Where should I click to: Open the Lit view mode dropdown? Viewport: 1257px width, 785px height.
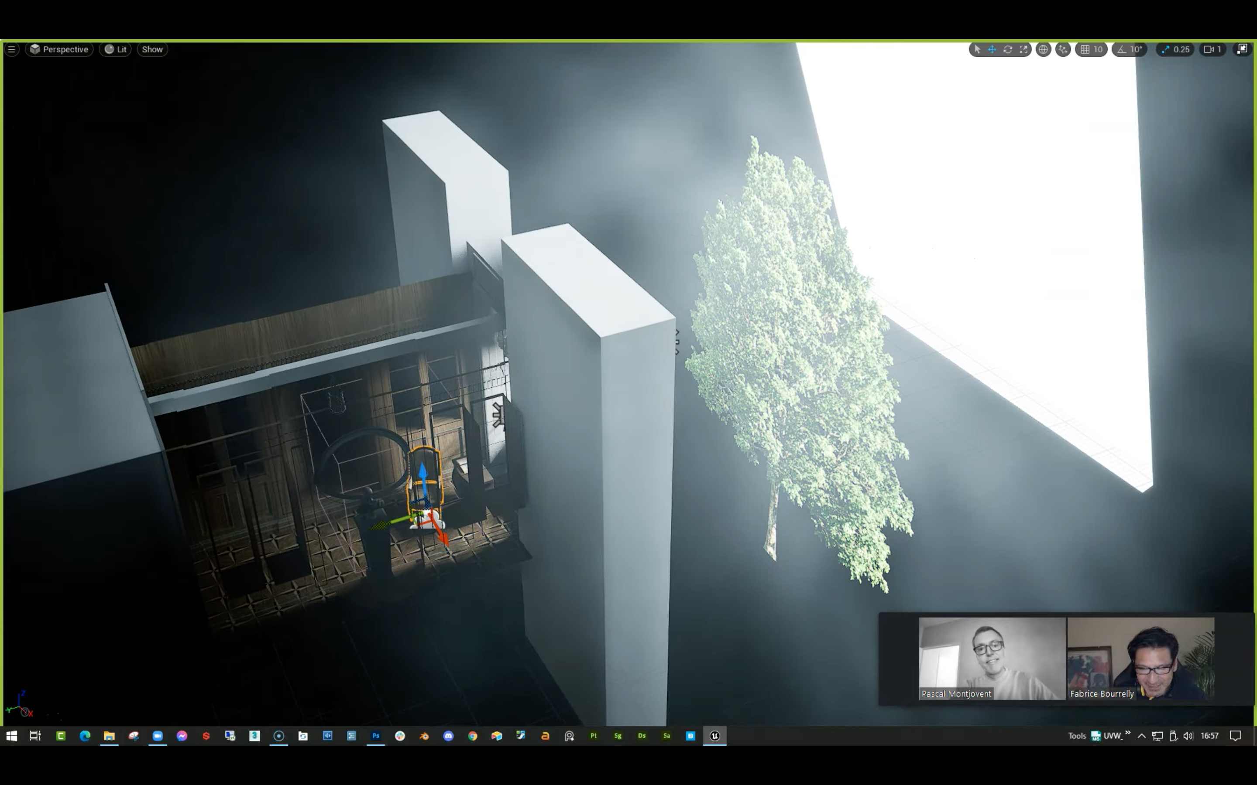click(x=115, y=49)
